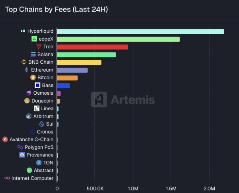Select the Hyperliquid fees bar
The image size is (239, 193).
point(140,31)
